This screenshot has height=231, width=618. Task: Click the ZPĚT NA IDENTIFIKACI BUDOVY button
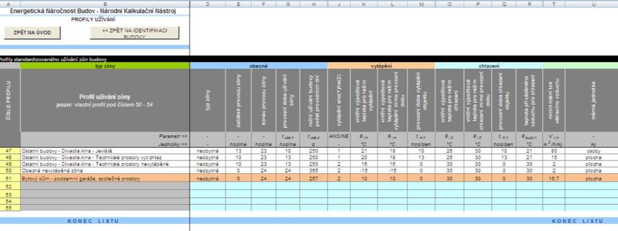coord(134,33)
